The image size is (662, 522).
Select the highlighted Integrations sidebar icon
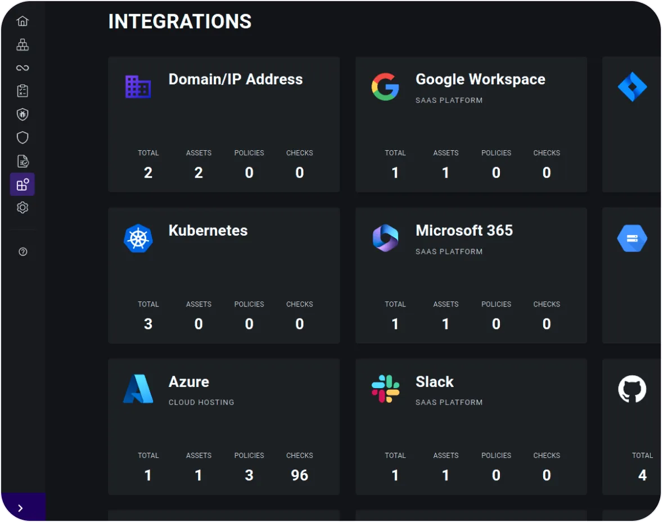(23, 184)
